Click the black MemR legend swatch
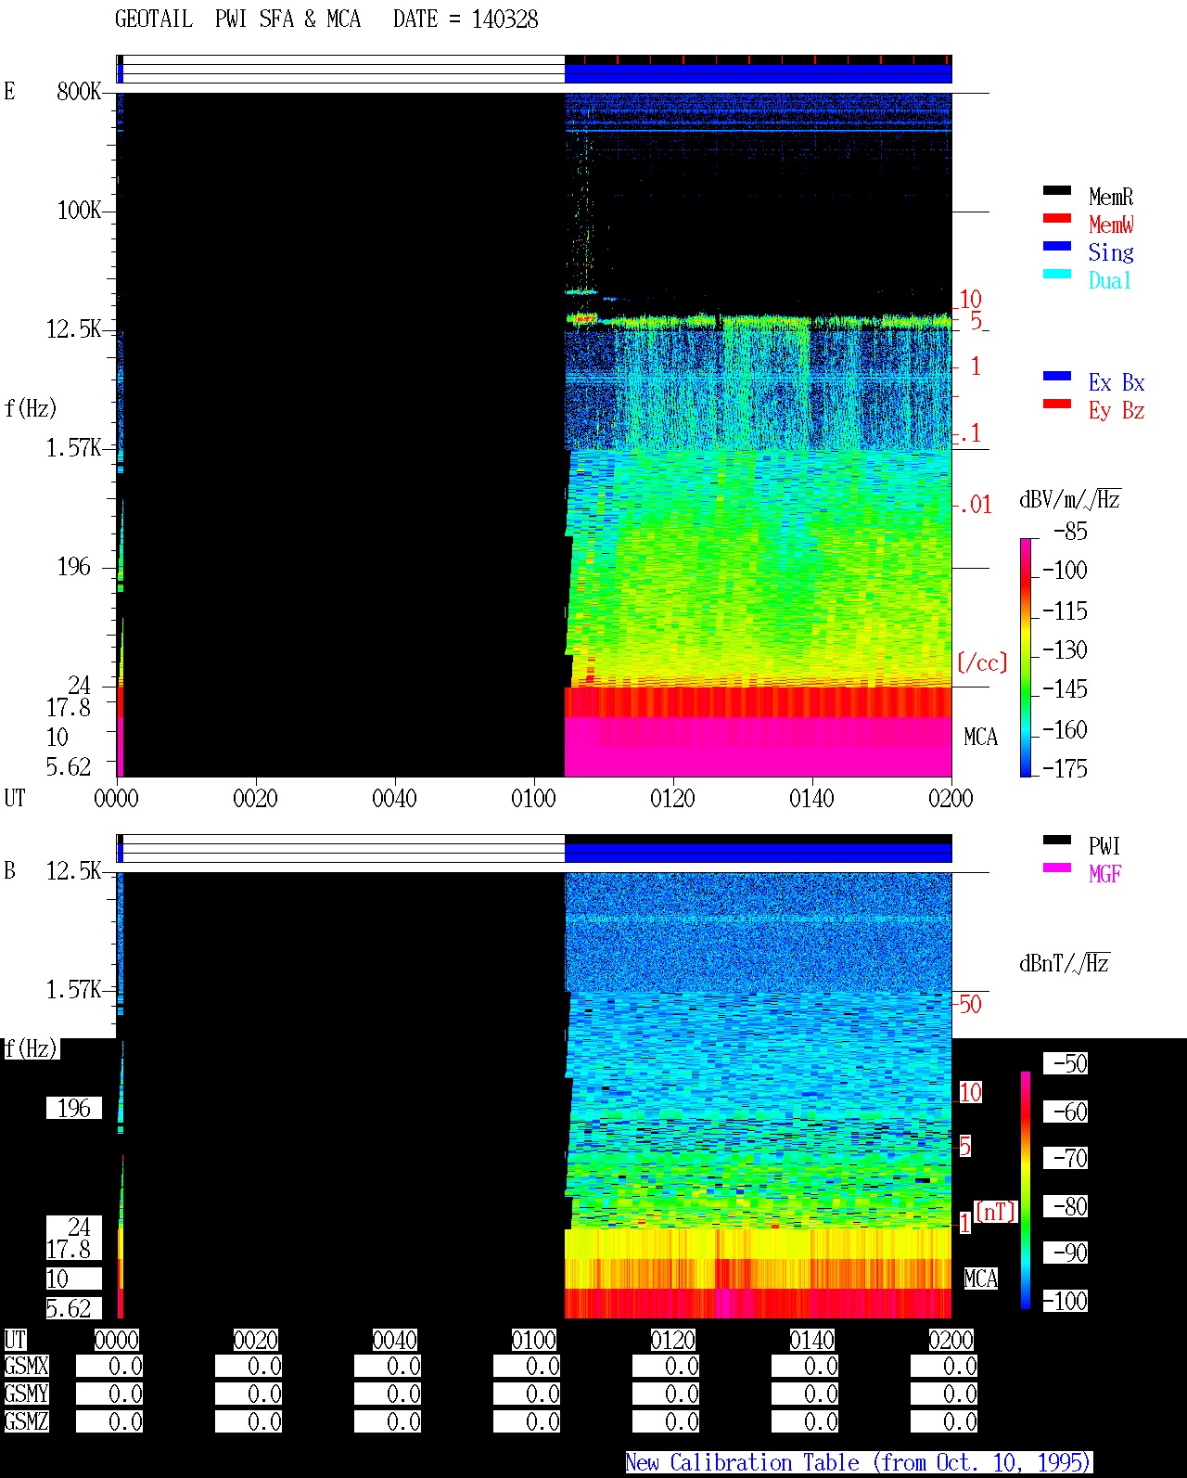 [x=1057, y=190]
